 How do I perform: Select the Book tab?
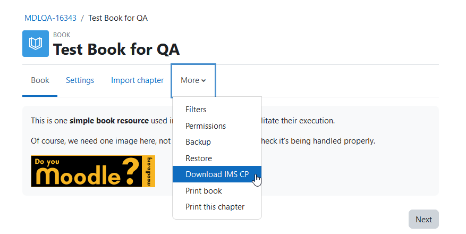coord(40,81)
